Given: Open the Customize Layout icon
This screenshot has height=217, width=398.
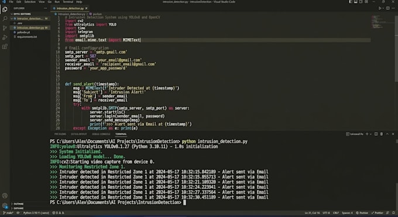Looking at the screenshot, I should (366, 2).
